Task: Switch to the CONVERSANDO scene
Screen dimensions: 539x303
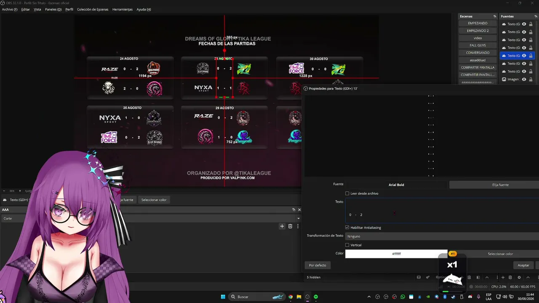Action: [478, 53]
